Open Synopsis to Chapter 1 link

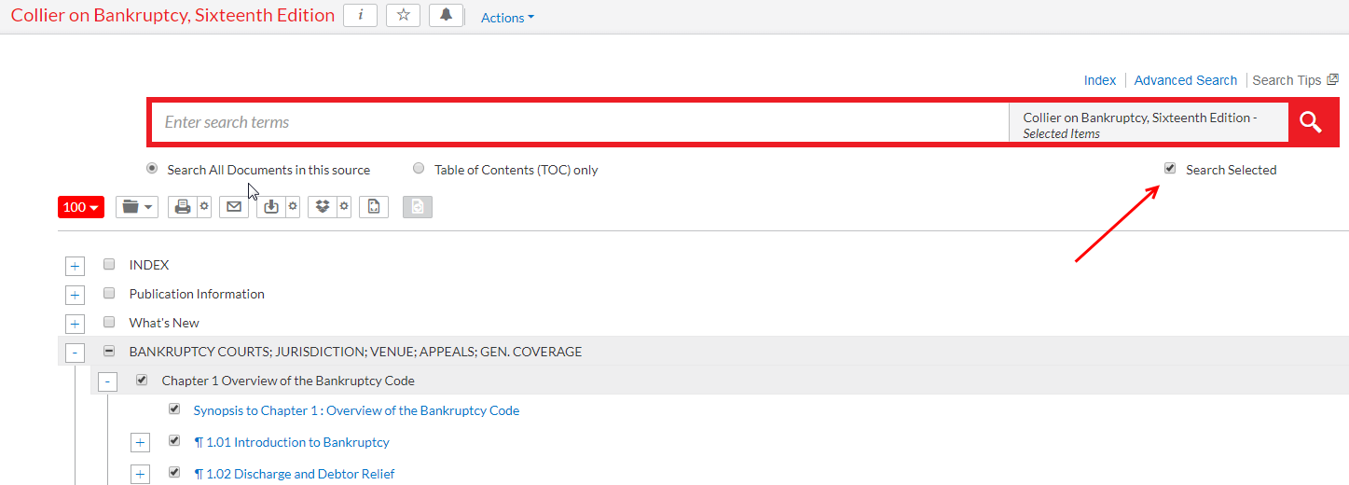point(356,410)
